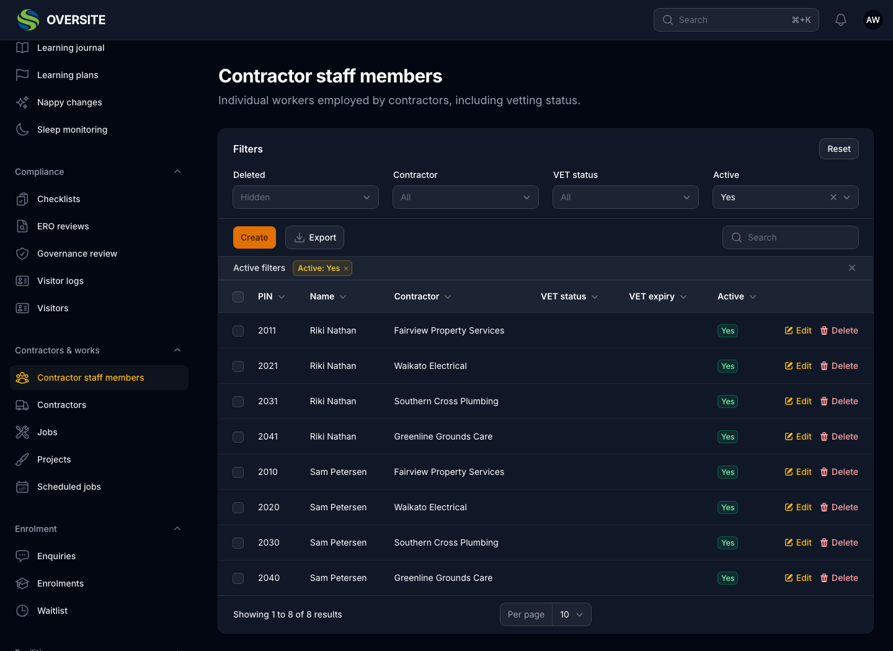Click the Jobs wrench icon
This screenshot has width=893, height=651.
22,432
